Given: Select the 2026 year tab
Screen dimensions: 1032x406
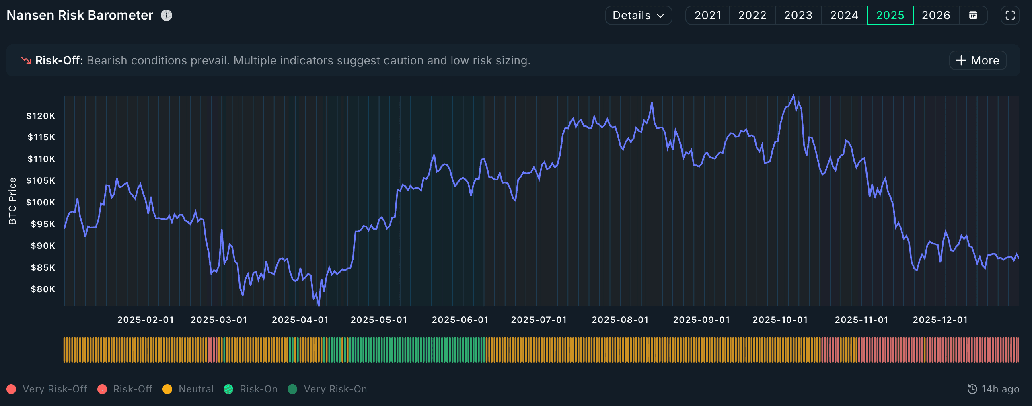Looking at the screenshot, I should click(936, 15).
